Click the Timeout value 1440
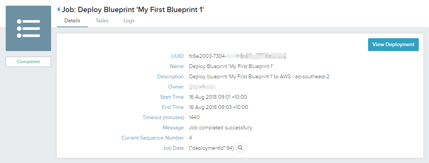Viewport: 429px width, 163px height. pyautogui.click(x=194, y=117)
